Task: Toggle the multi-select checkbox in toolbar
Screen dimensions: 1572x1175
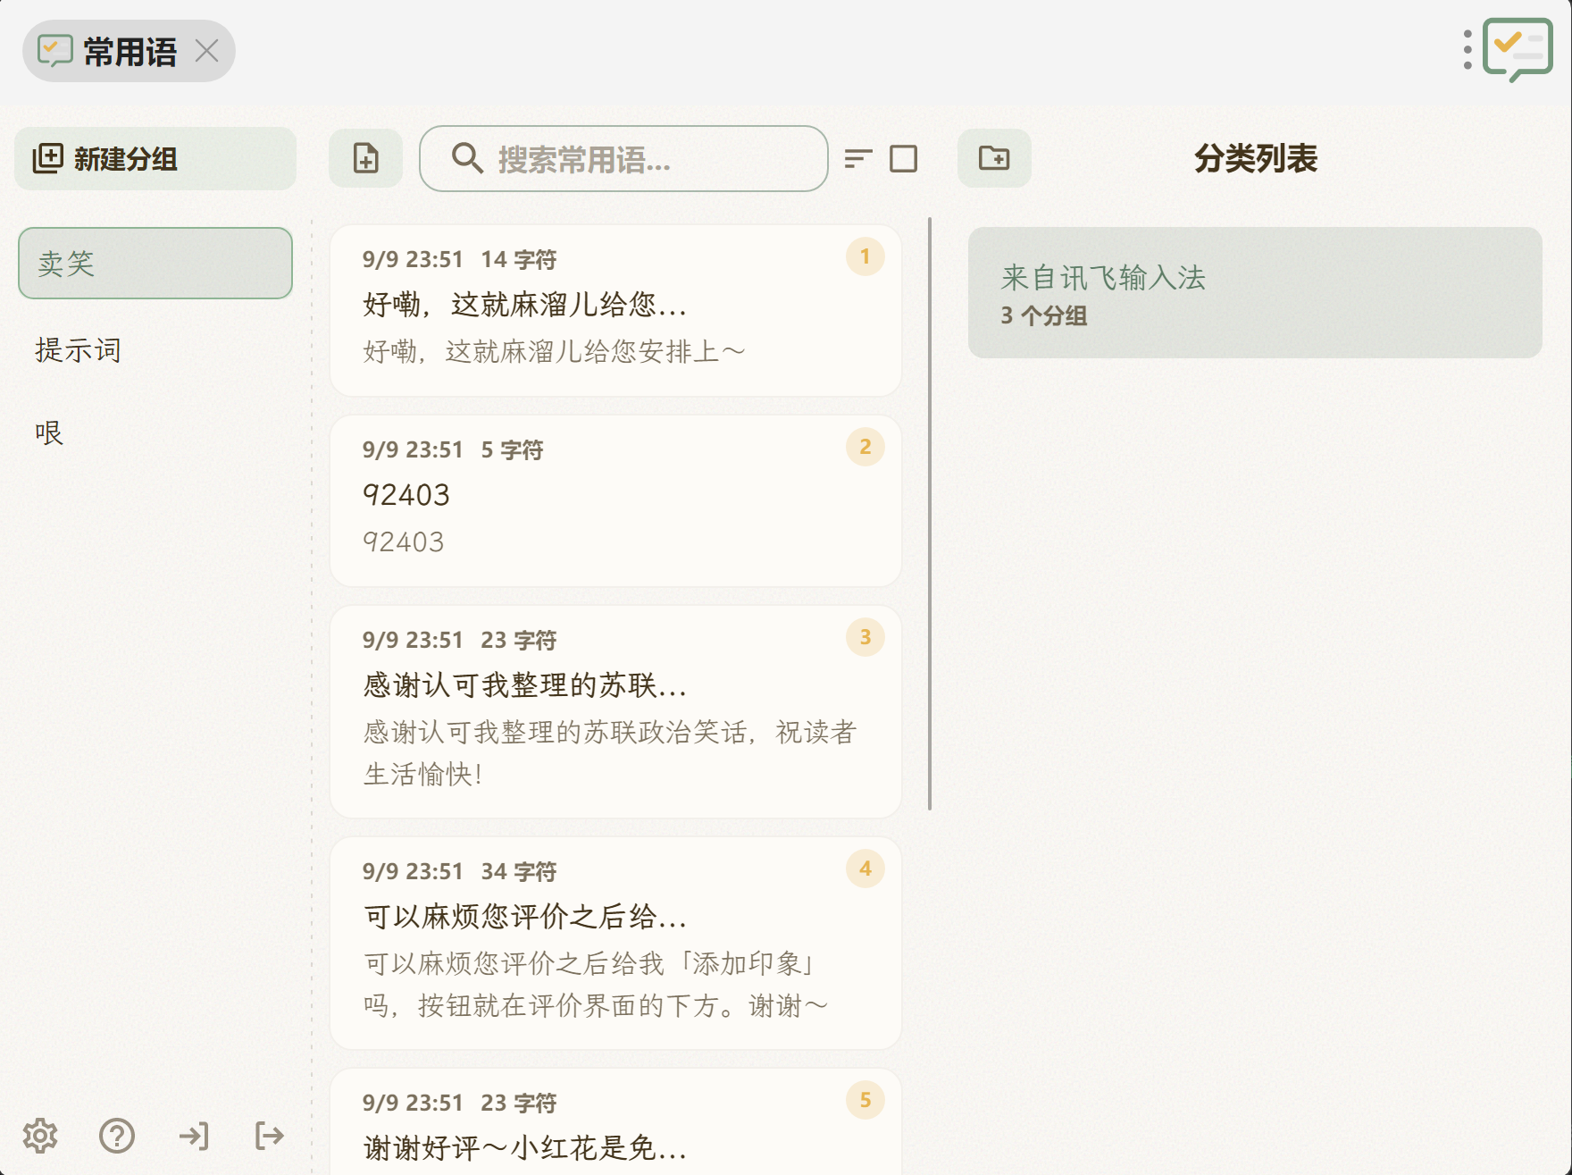Action: (x=904, y=158)
